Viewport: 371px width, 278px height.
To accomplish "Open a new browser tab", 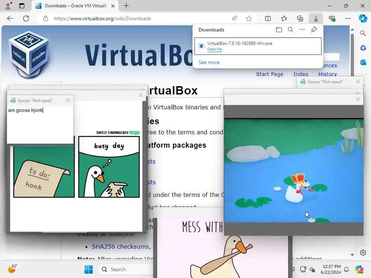I will click(126, 6).
